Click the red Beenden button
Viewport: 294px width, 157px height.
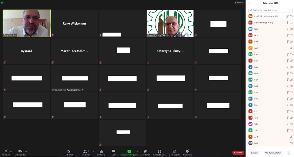coord(238,153)
